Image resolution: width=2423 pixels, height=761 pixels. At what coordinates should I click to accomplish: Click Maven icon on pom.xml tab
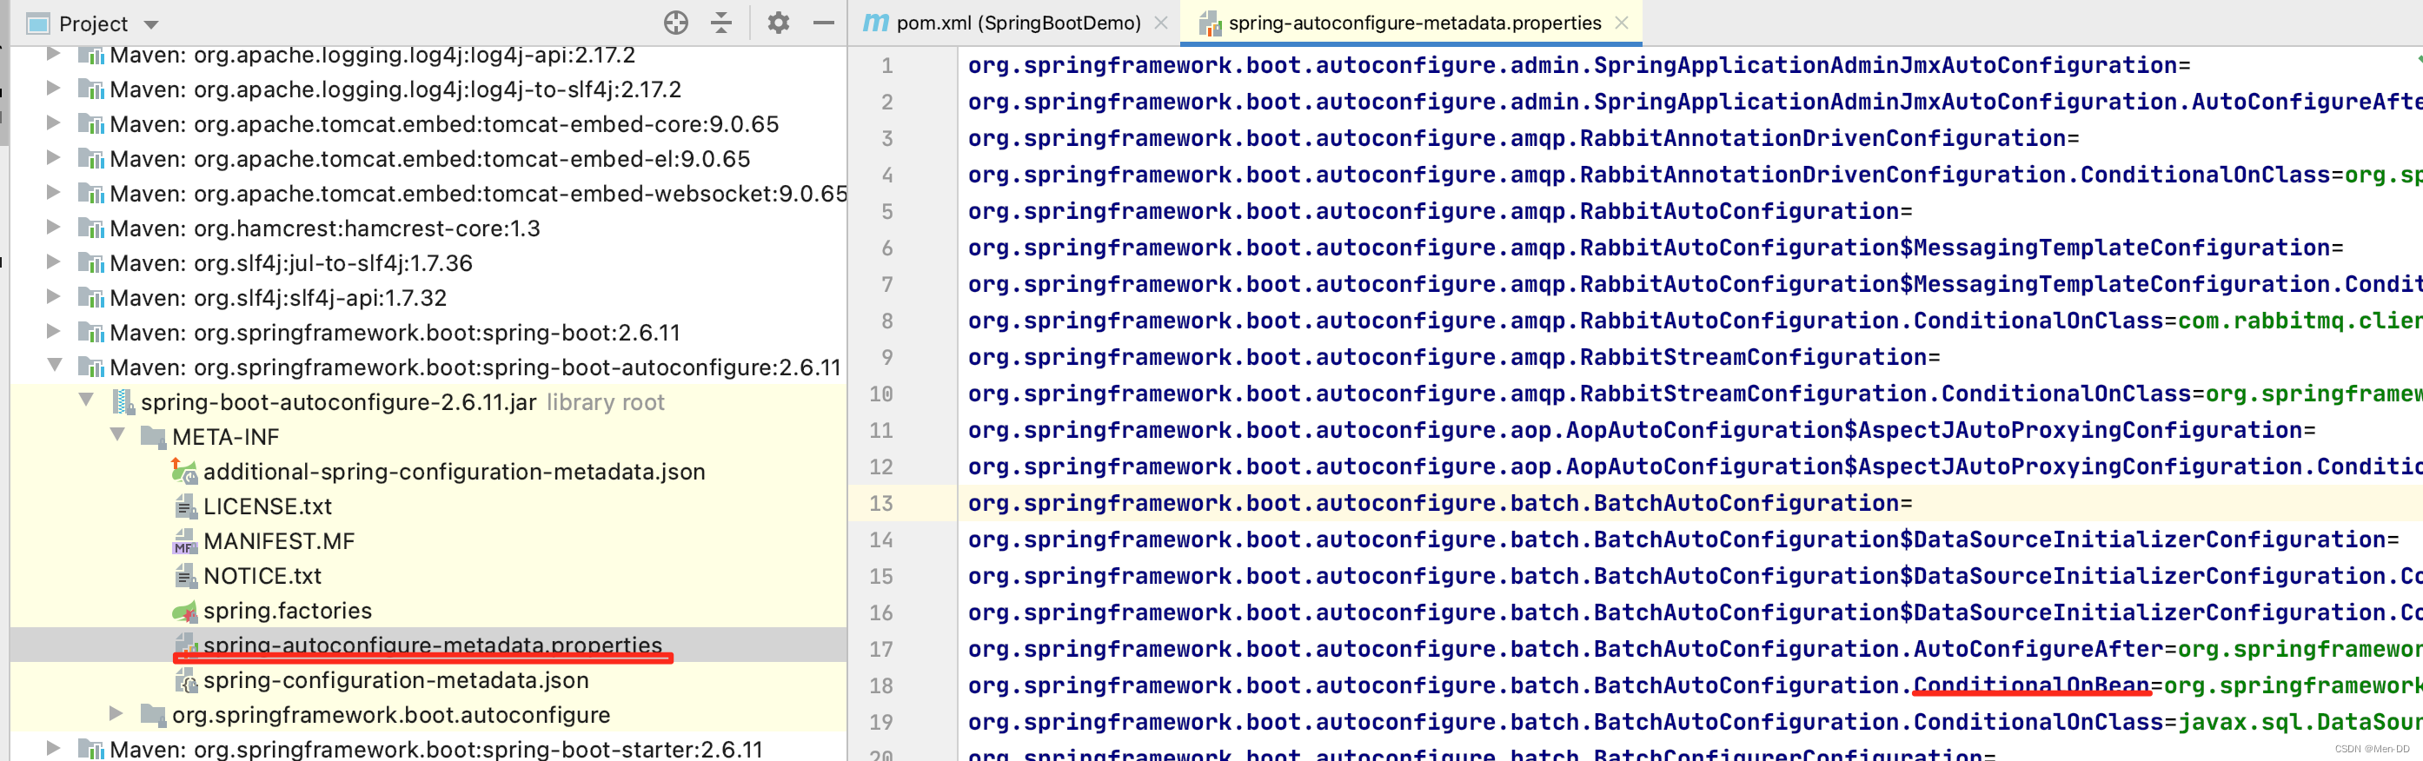click(x=876, y=23)
